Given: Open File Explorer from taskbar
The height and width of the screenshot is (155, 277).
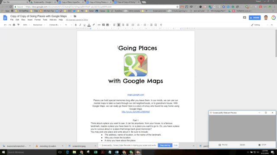Looking at the screenshot, I should pyautogui.click(x=74, y=152).
